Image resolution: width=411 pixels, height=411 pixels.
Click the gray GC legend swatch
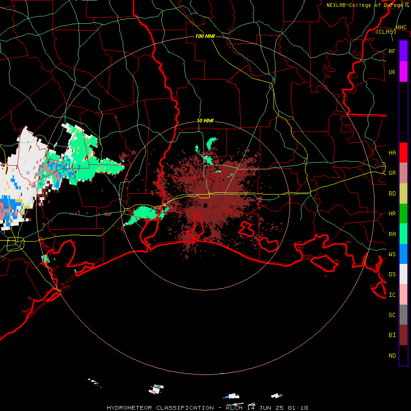coord(403,315)
